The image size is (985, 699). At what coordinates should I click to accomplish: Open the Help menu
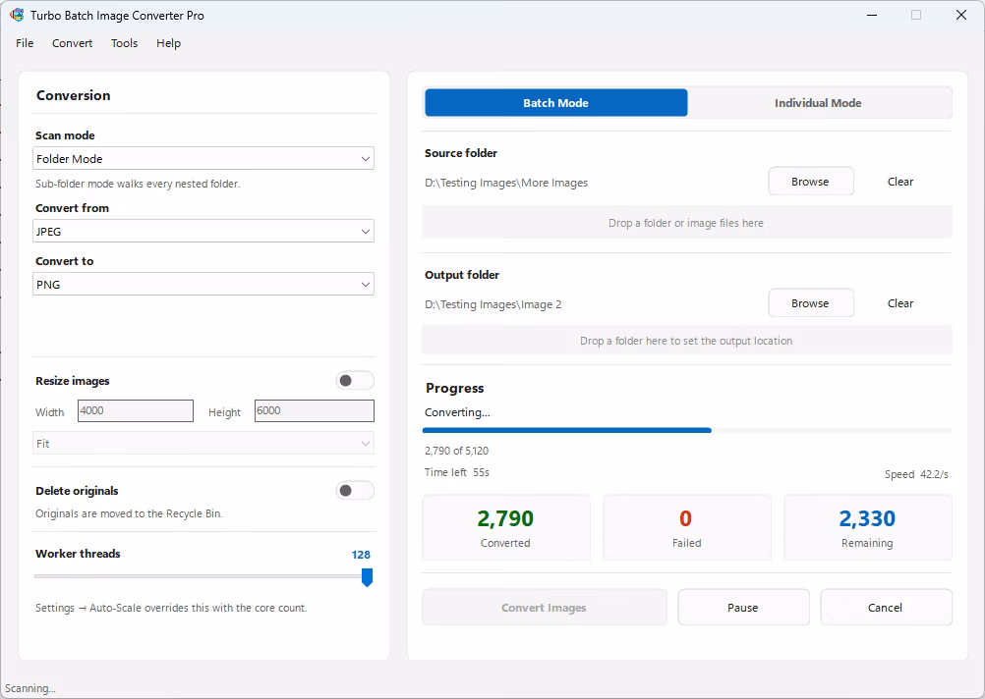168,43
